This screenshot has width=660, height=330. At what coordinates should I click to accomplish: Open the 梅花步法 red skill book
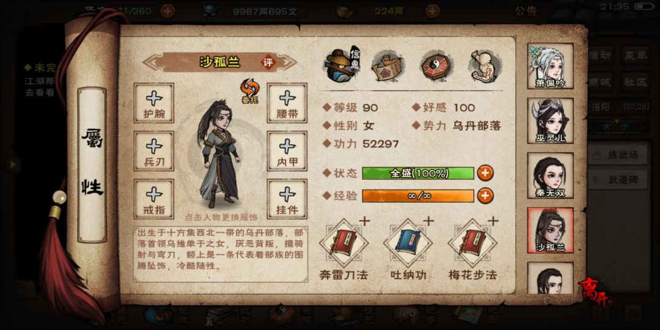coord(472,242)
